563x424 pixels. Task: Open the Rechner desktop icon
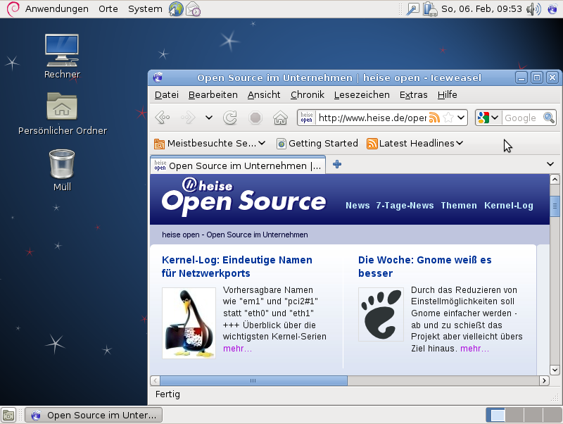point(62,56)
